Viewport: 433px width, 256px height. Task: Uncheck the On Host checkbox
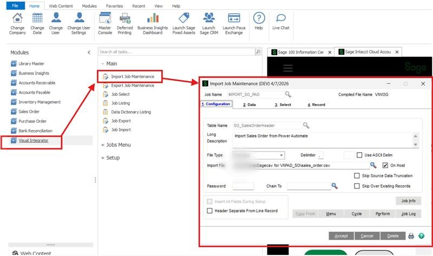click(385, 165)
